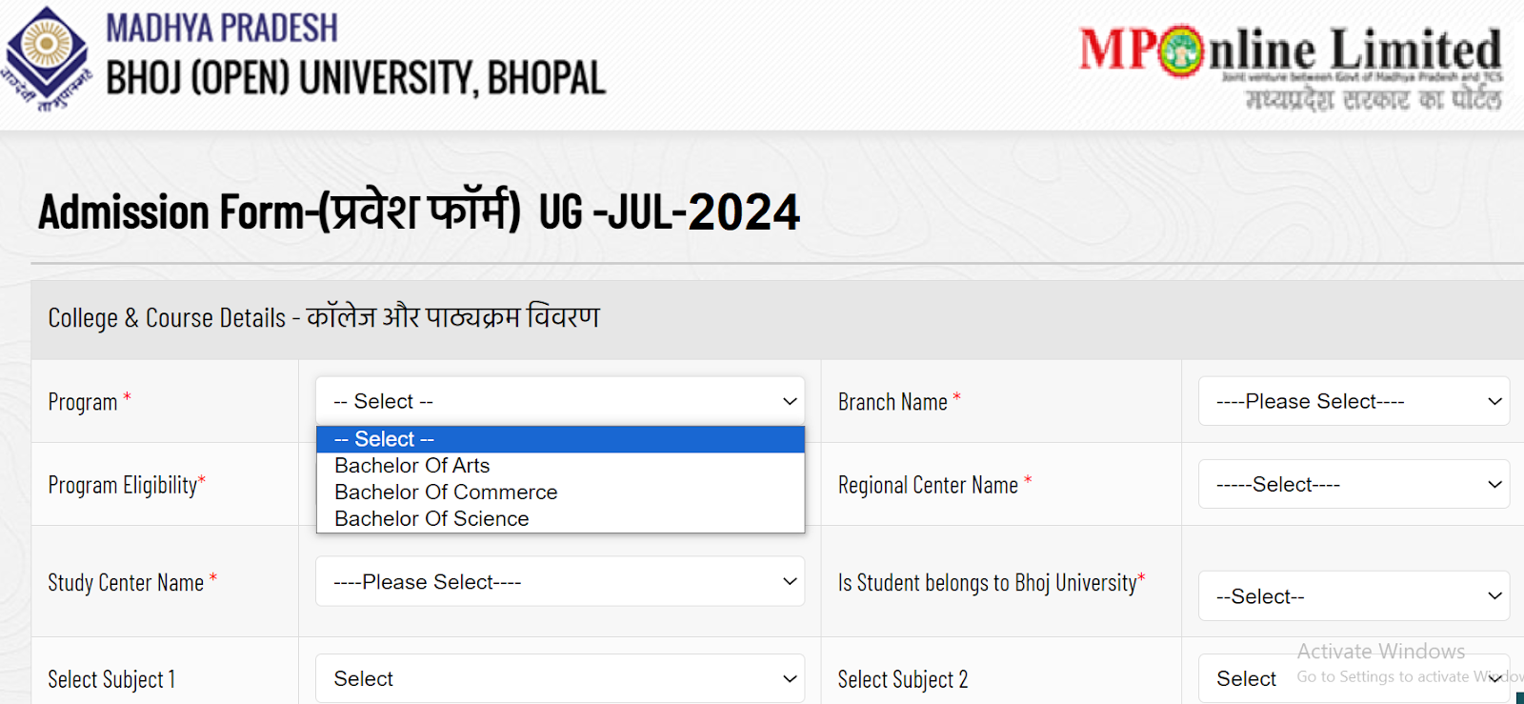The width and height of the screenshot is (1524, 704).
Task: Collapse the open Program select box
Action: [560, 401]
